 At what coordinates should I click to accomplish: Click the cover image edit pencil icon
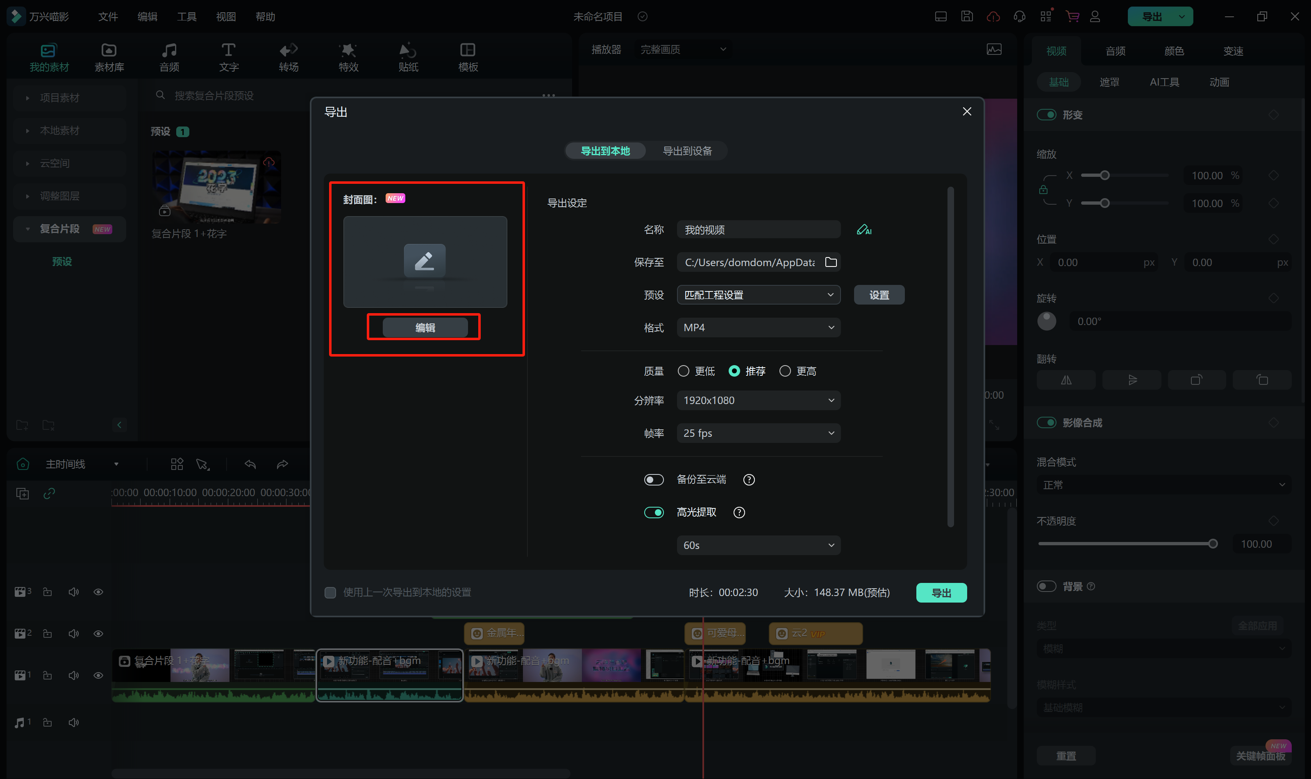(425, 260)
